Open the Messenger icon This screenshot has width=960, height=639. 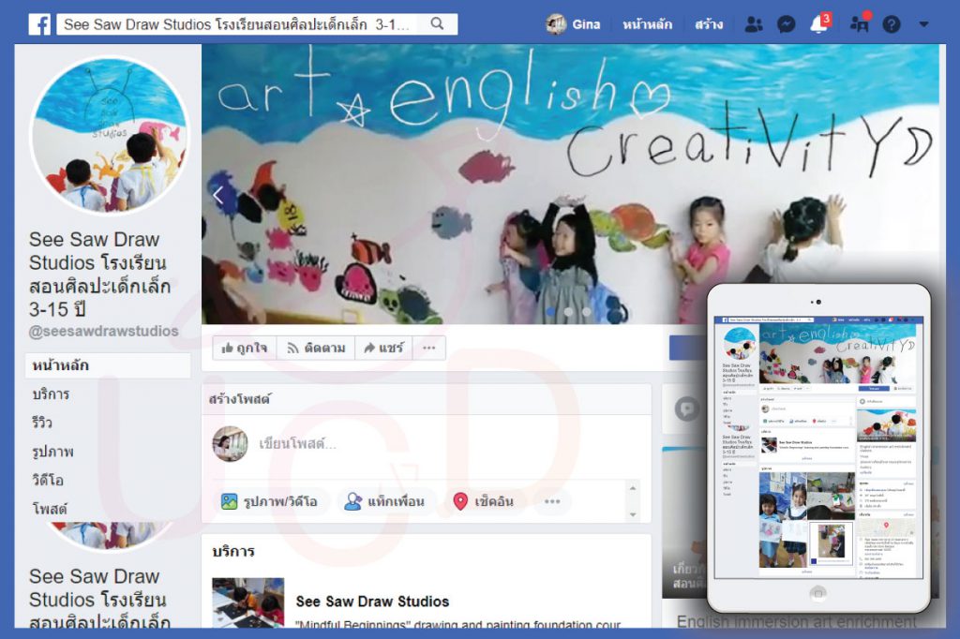coord(787,24)
